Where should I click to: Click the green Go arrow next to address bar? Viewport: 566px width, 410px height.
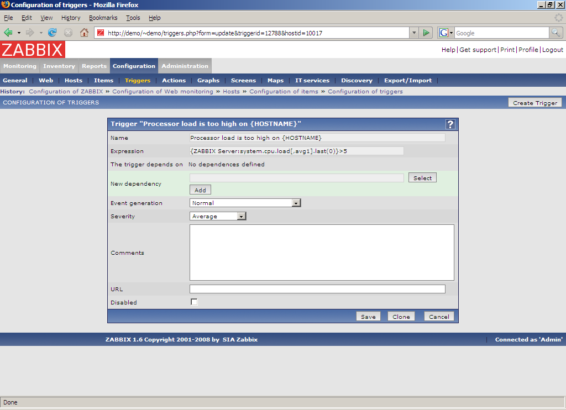[x=426, y=33]
